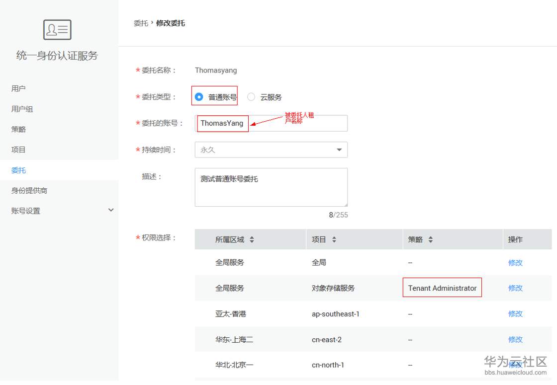
Task: Click the cn-east-2 project cell
Action: [x=326, y=340]
